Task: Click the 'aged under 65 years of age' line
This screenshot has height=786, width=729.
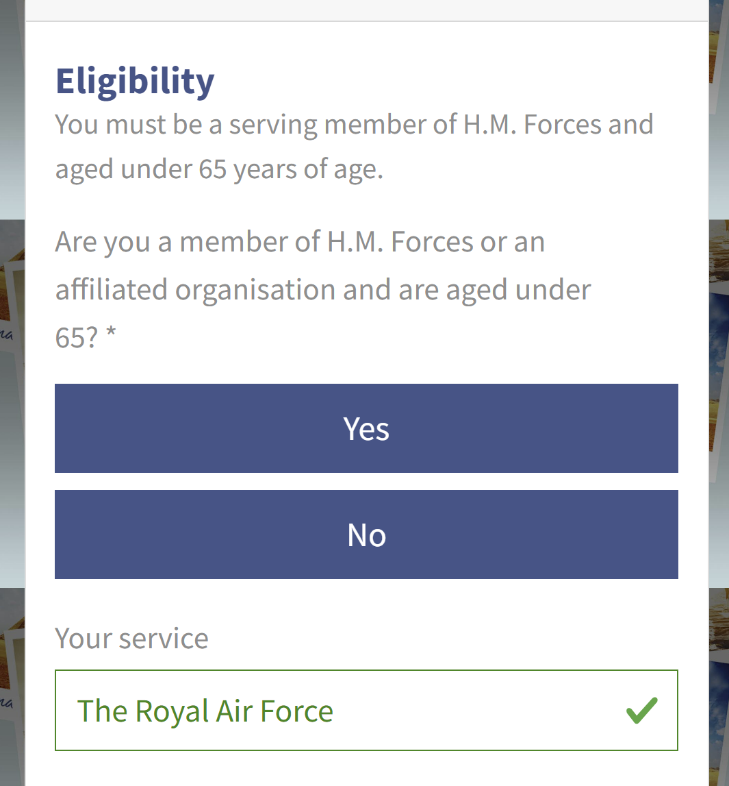Action: click(219, 169)
